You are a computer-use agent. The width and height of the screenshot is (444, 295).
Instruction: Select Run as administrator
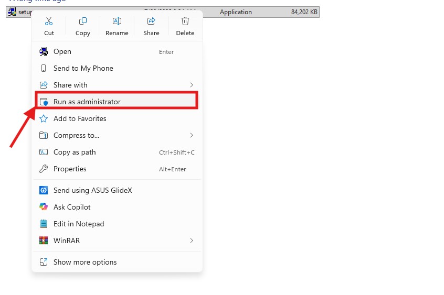tap(117, 102)
